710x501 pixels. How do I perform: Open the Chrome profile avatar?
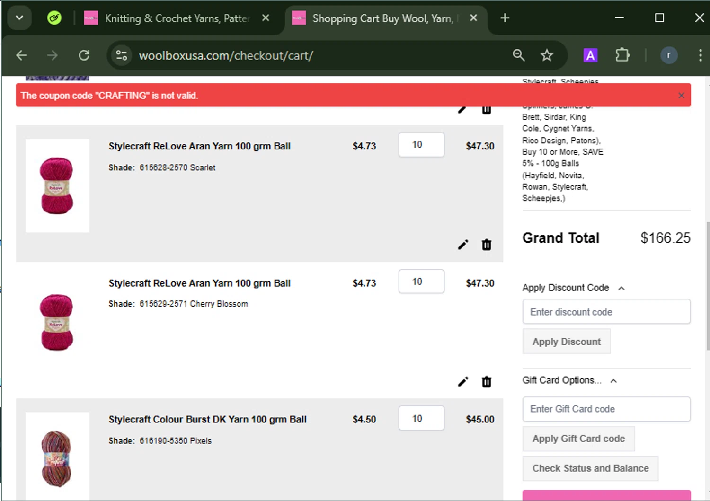click(x=669, y=55)
